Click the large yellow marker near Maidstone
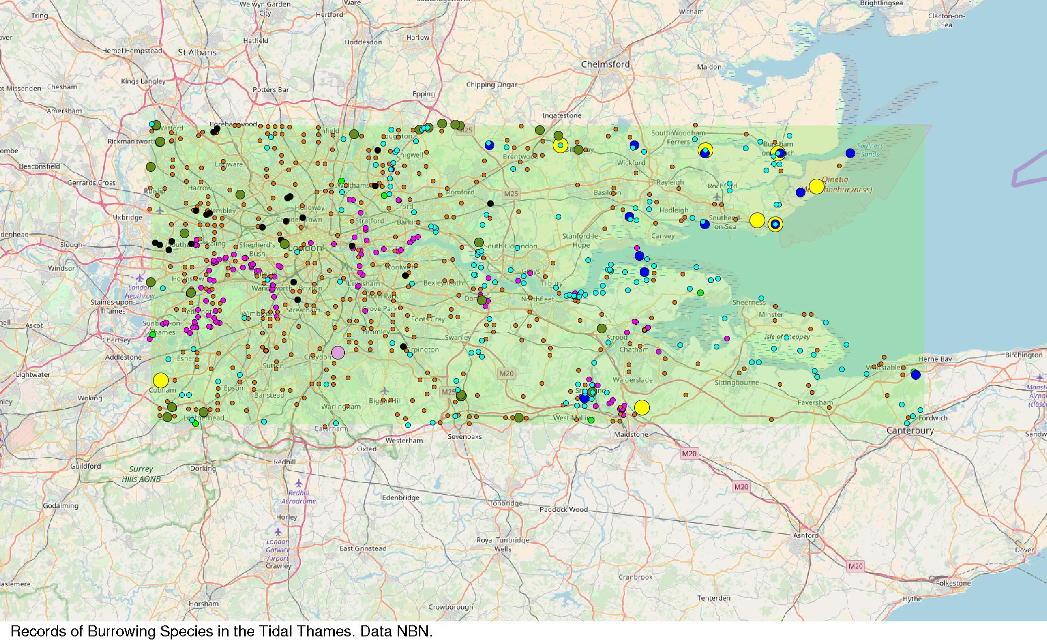 642,407
